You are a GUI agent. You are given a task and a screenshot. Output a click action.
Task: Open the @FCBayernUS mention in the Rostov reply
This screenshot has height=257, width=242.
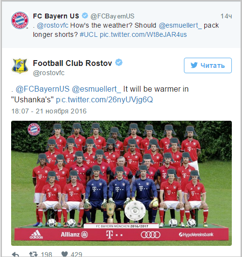[x=43, y=89]
